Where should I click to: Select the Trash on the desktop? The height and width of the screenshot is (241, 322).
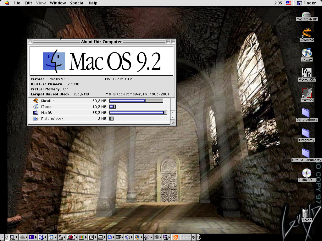[x=306, y=215]
